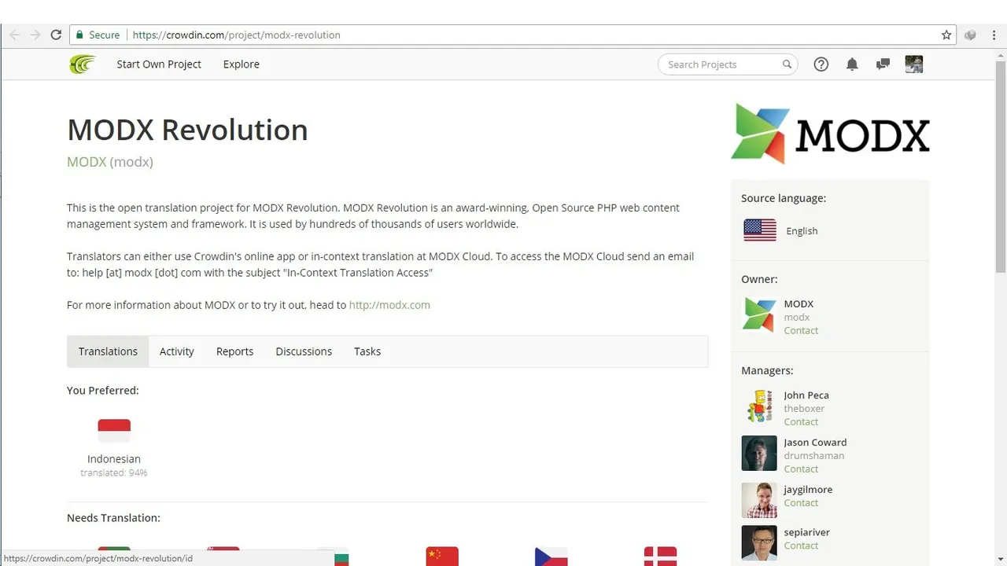Image resolution: width=1007 pixels, height=566 pixels.
Task: Click the MODX owner name
Action: pyautogui.click(x=799, y=304)
